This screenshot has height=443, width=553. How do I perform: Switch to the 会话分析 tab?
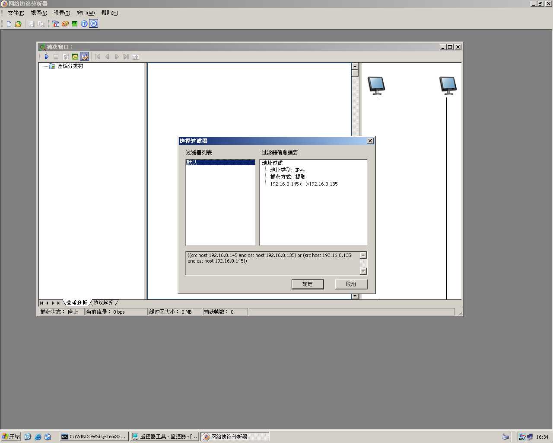[x=76, y=303]
